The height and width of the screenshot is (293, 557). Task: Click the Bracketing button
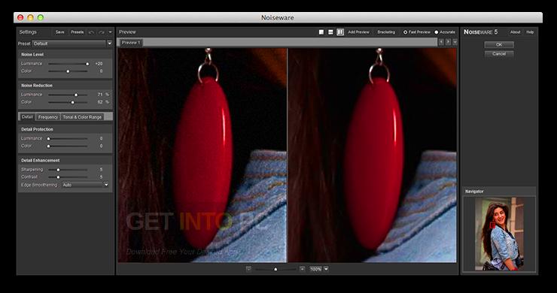386,32
